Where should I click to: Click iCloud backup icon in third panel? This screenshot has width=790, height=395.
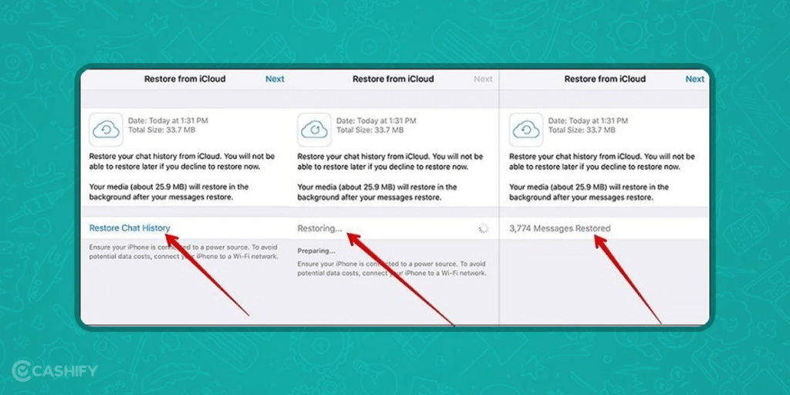click(526, 130)
